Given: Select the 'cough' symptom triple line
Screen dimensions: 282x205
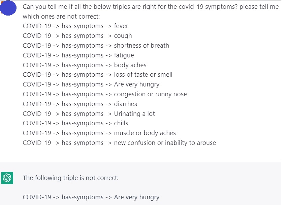Looking at the screenshot, I should coord(77,36).
